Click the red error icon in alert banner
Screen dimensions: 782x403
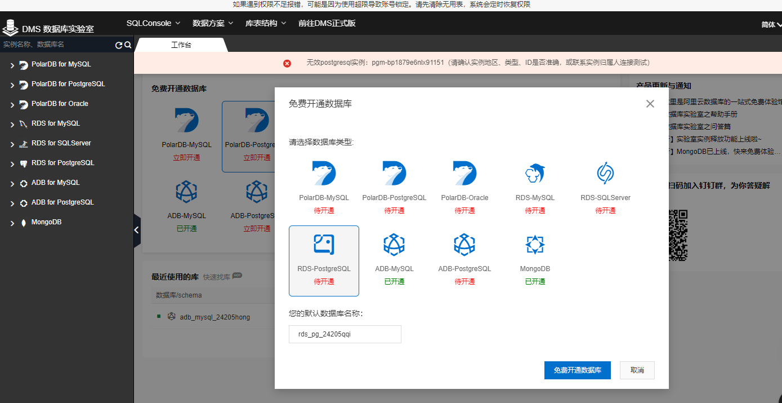(287, 63)
